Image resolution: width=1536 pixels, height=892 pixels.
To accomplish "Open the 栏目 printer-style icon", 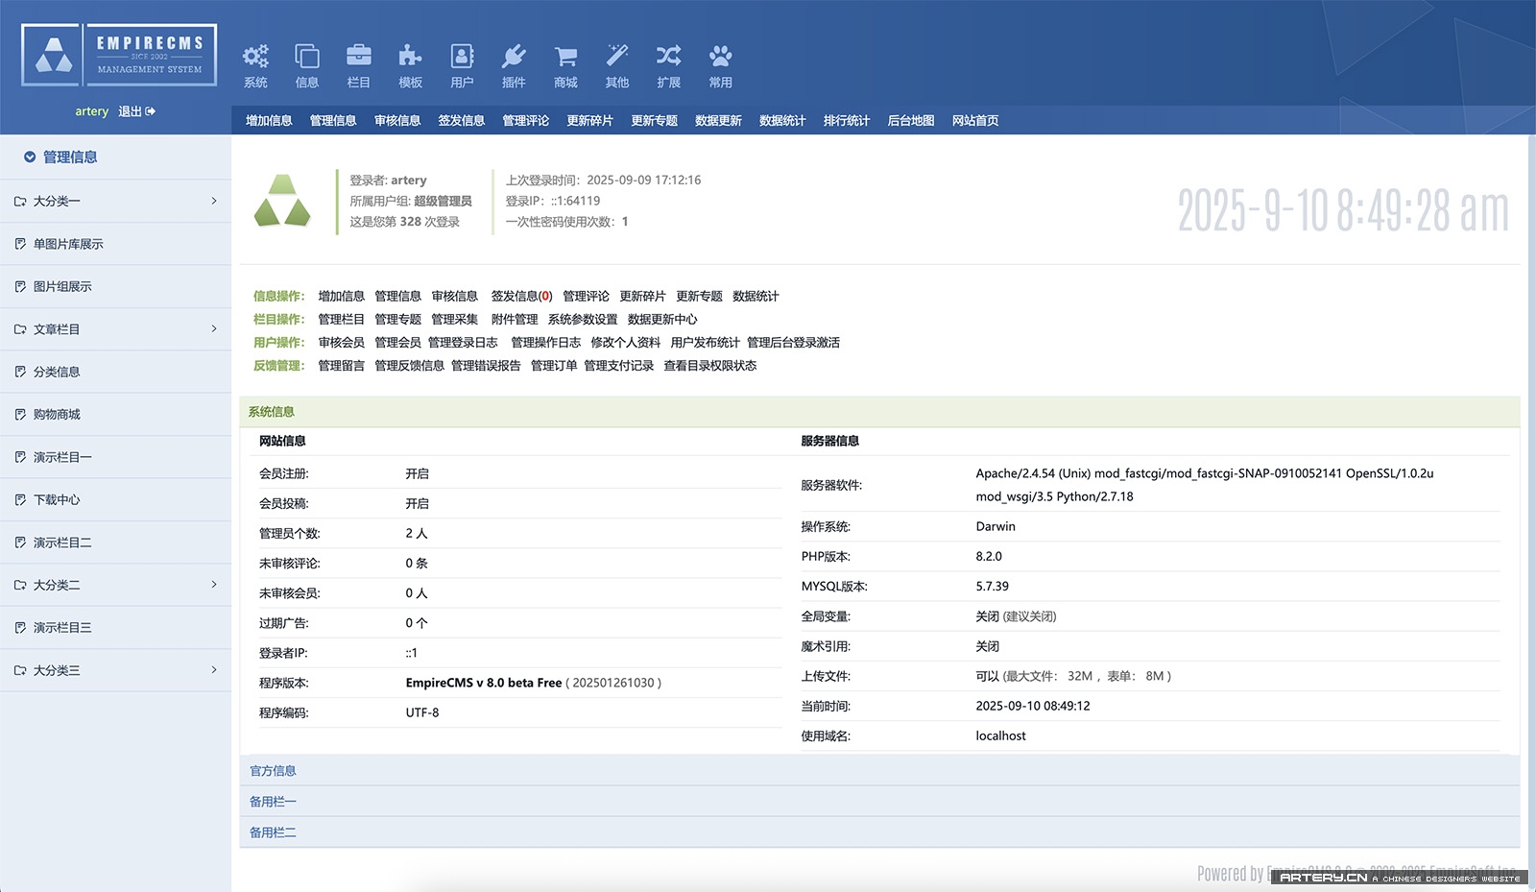I will [x=358, y=62].
